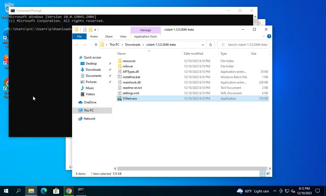
Task: Sort files by Date modified column header
Action: (200, 54)
